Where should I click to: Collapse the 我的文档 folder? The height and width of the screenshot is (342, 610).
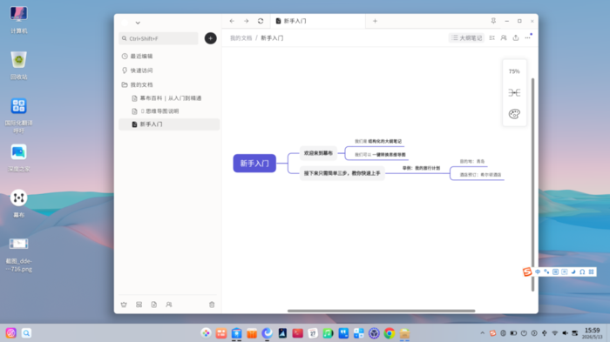[169, 84]
